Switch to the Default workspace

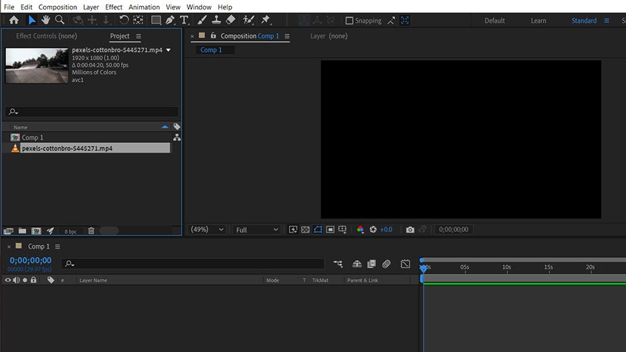(x=494, y=21)
